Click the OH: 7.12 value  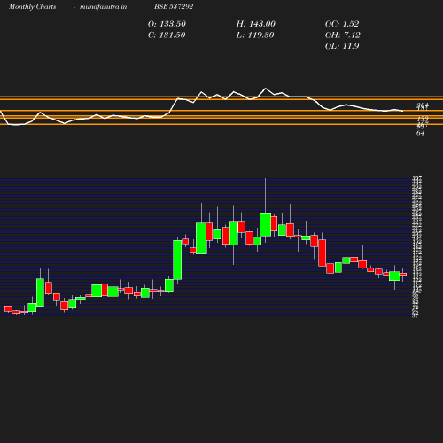click(x=343, y=35)
